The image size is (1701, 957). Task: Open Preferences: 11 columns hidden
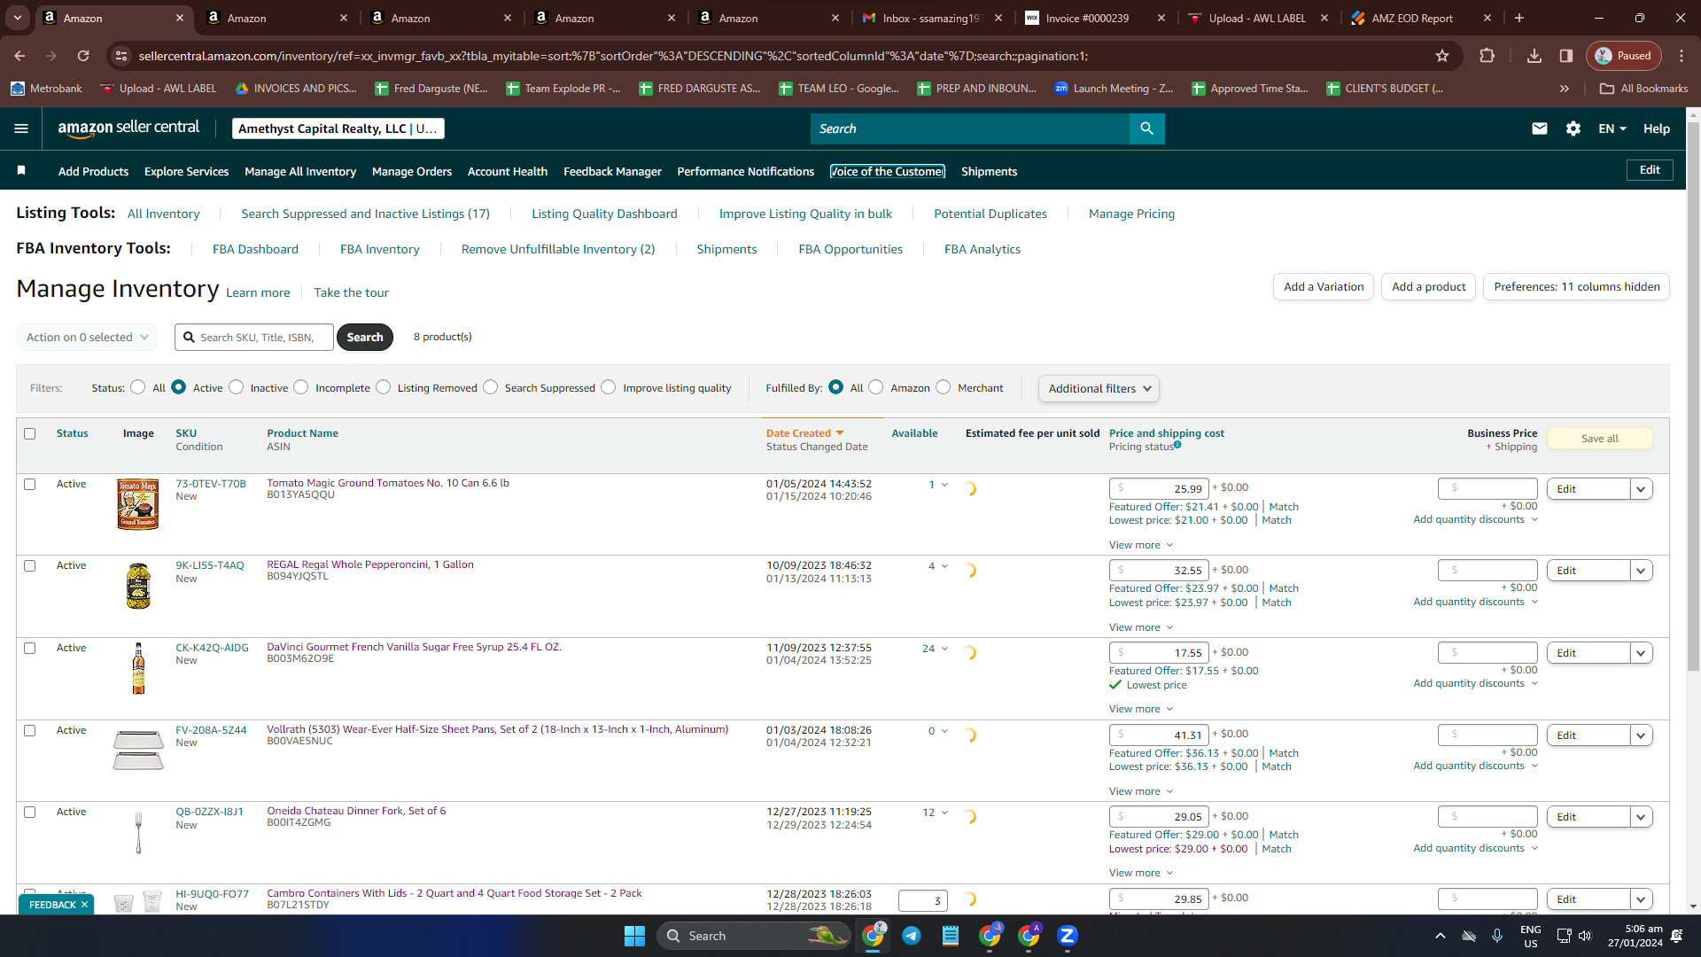coord(1577,287)
